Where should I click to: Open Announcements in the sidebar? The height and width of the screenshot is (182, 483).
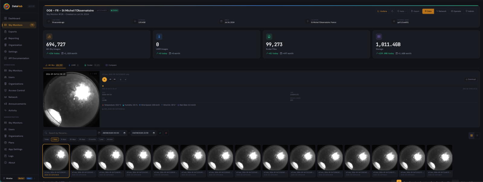[x=19, y=104]
